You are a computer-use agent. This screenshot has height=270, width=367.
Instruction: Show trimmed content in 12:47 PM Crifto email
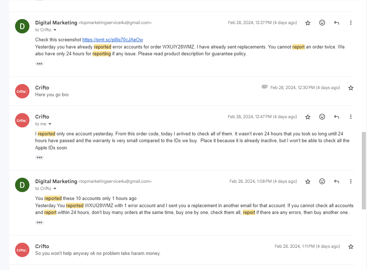pyautogui.click(x=39, y=157)
